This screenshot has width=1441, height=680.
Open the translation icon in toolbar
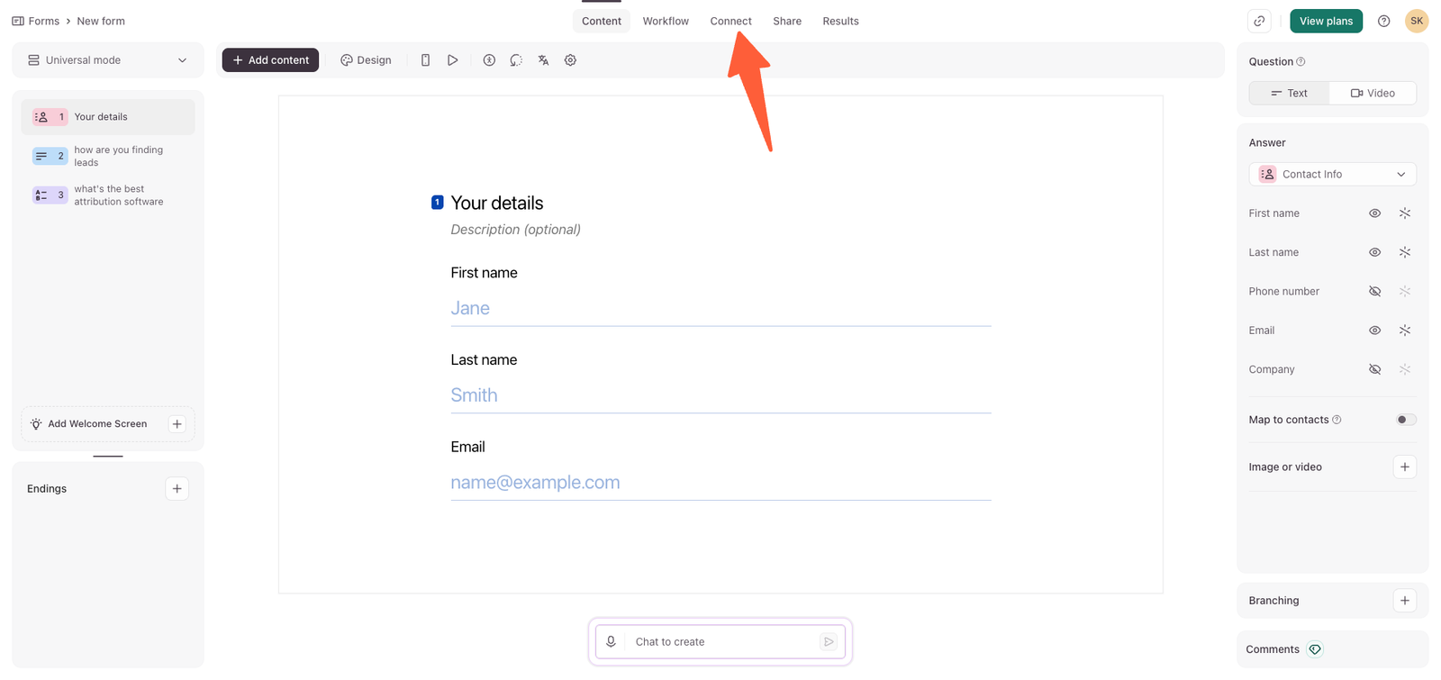click(x=543, y=60)
